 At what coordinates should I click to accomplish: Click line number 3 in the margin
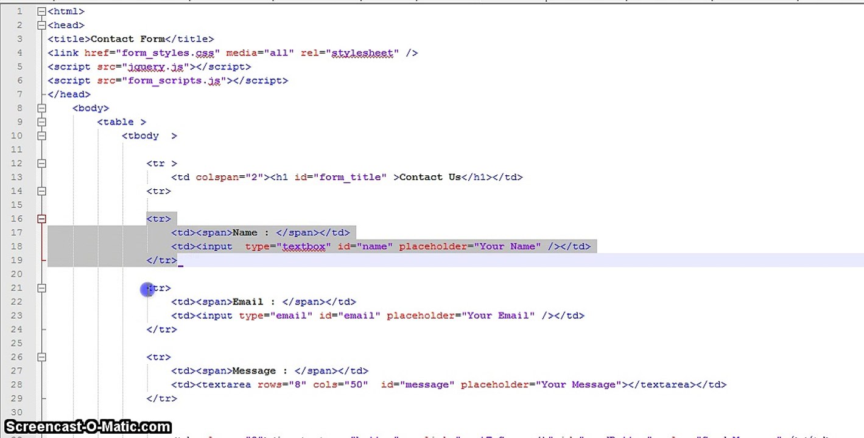coord(19,39)
